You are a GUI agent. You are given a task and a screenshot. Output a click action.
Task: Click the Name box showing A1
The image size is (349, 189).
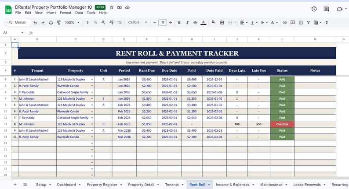(13, 33)
